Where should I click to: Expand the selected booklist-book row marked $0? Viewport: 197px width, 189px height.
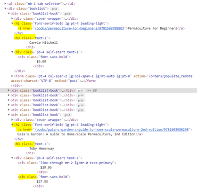point(9,90)
